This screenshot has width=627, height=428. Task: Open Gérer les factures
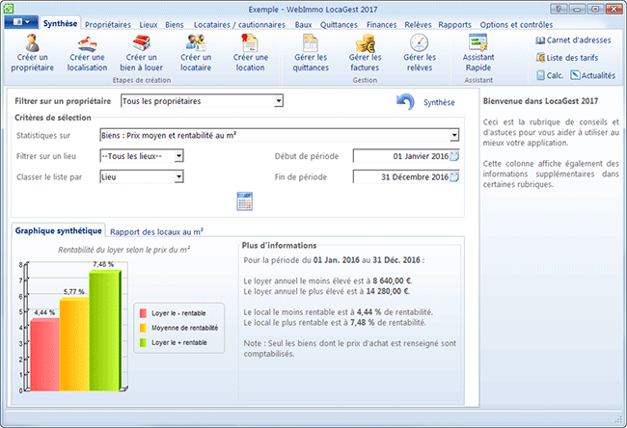pos(365,44)
